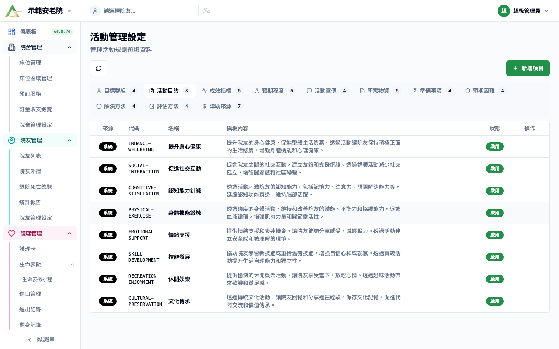Viewport: 559px width, 349px height.
Task: Click the resident avatar icon in the selector
Action: [95, 11]
